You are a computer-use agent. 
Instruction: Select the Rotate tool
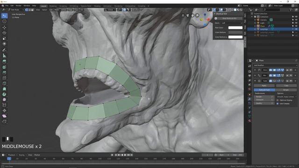[4, 33]
